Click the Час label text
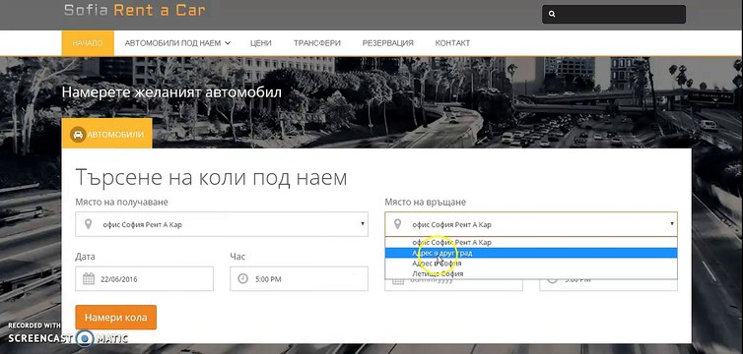The height and width of the screenshot is (354, 743). pos(237,257)
